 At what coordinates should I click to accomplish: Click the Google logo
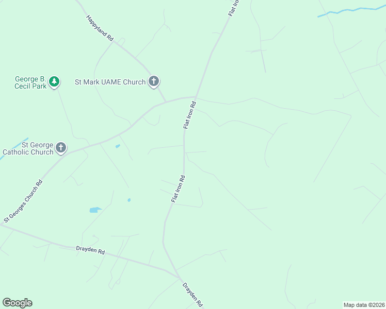coord(18,303)
